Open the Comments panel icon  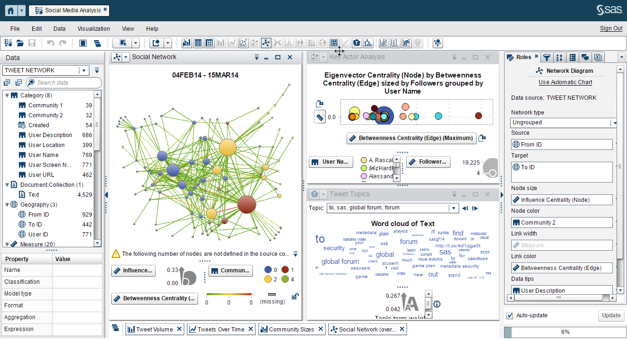pos(585,57)
